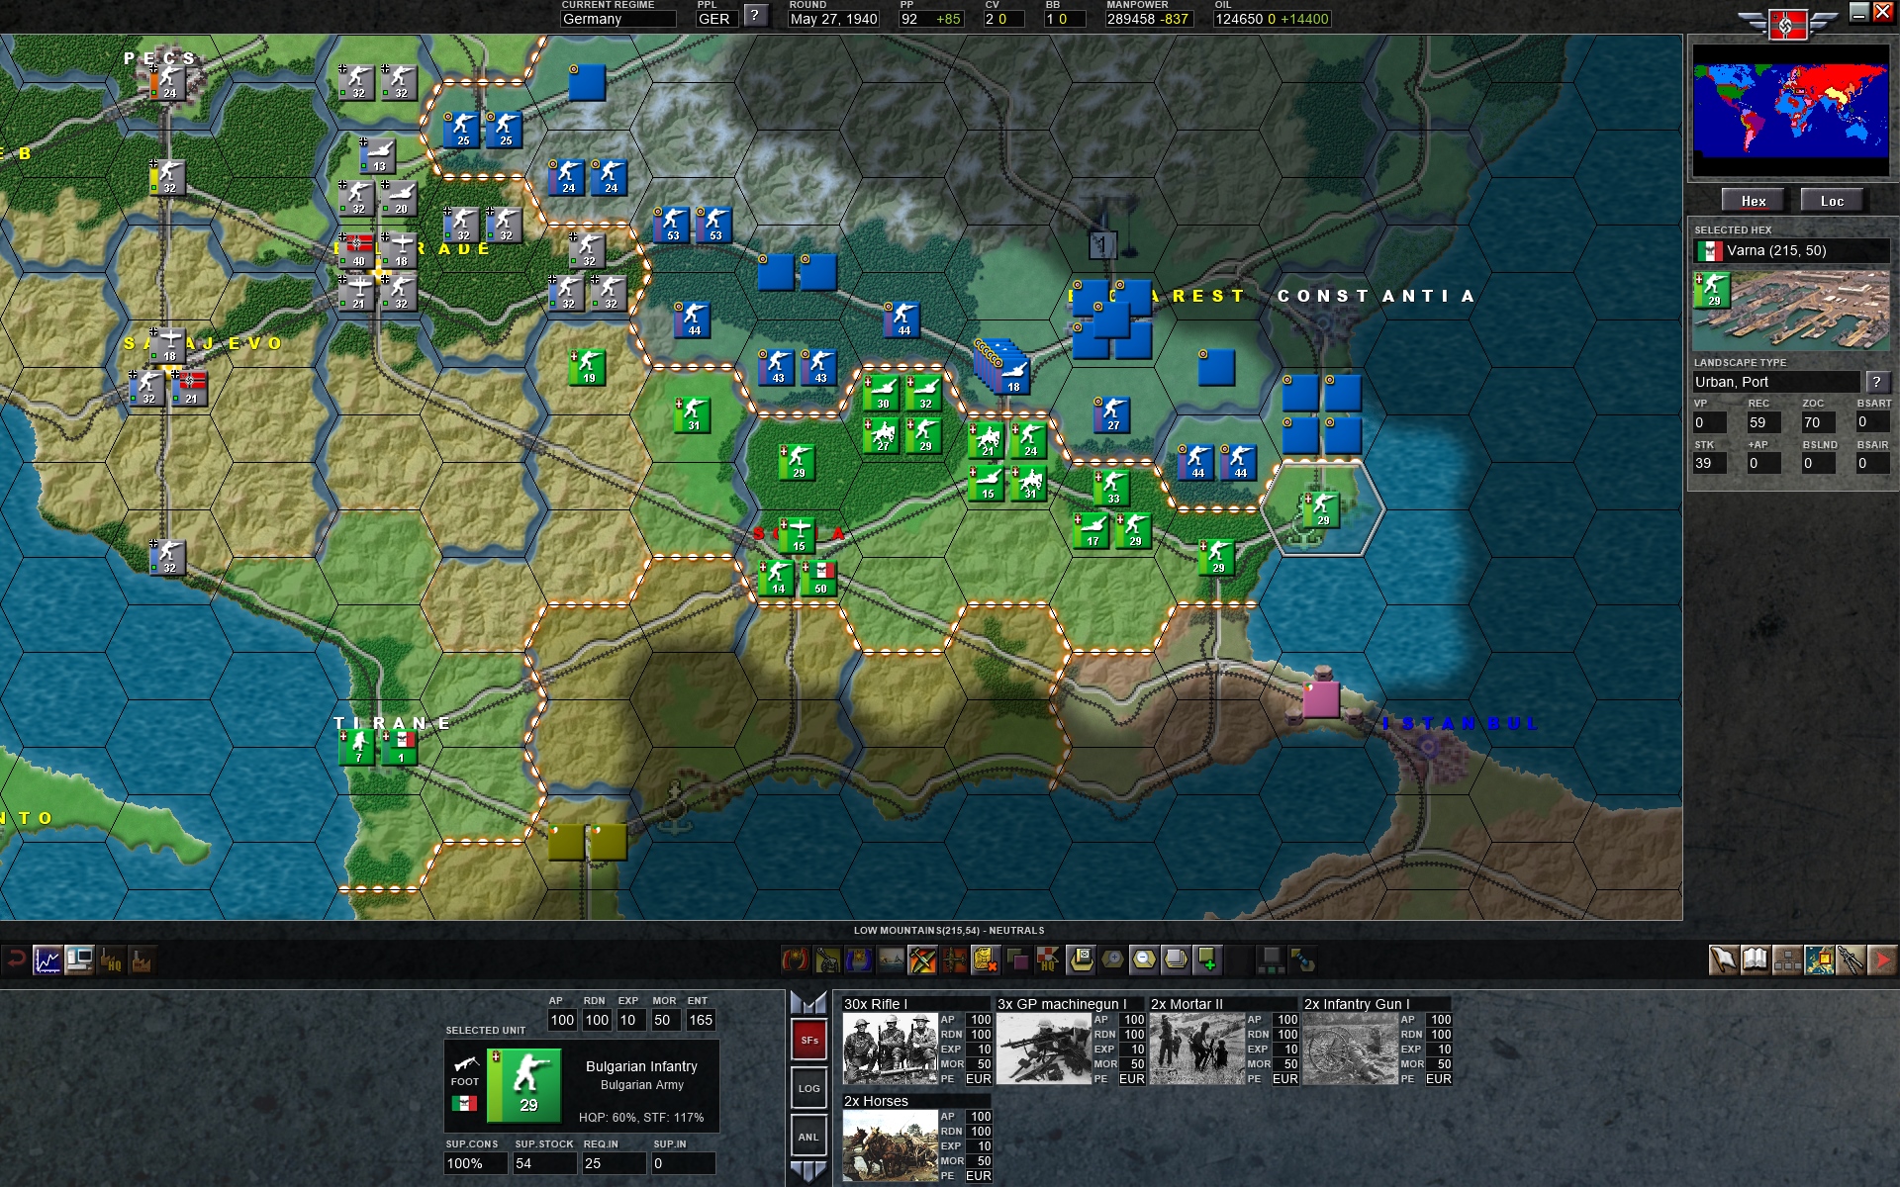Select the grey unit 24 at Pecs

pos(169,82)
